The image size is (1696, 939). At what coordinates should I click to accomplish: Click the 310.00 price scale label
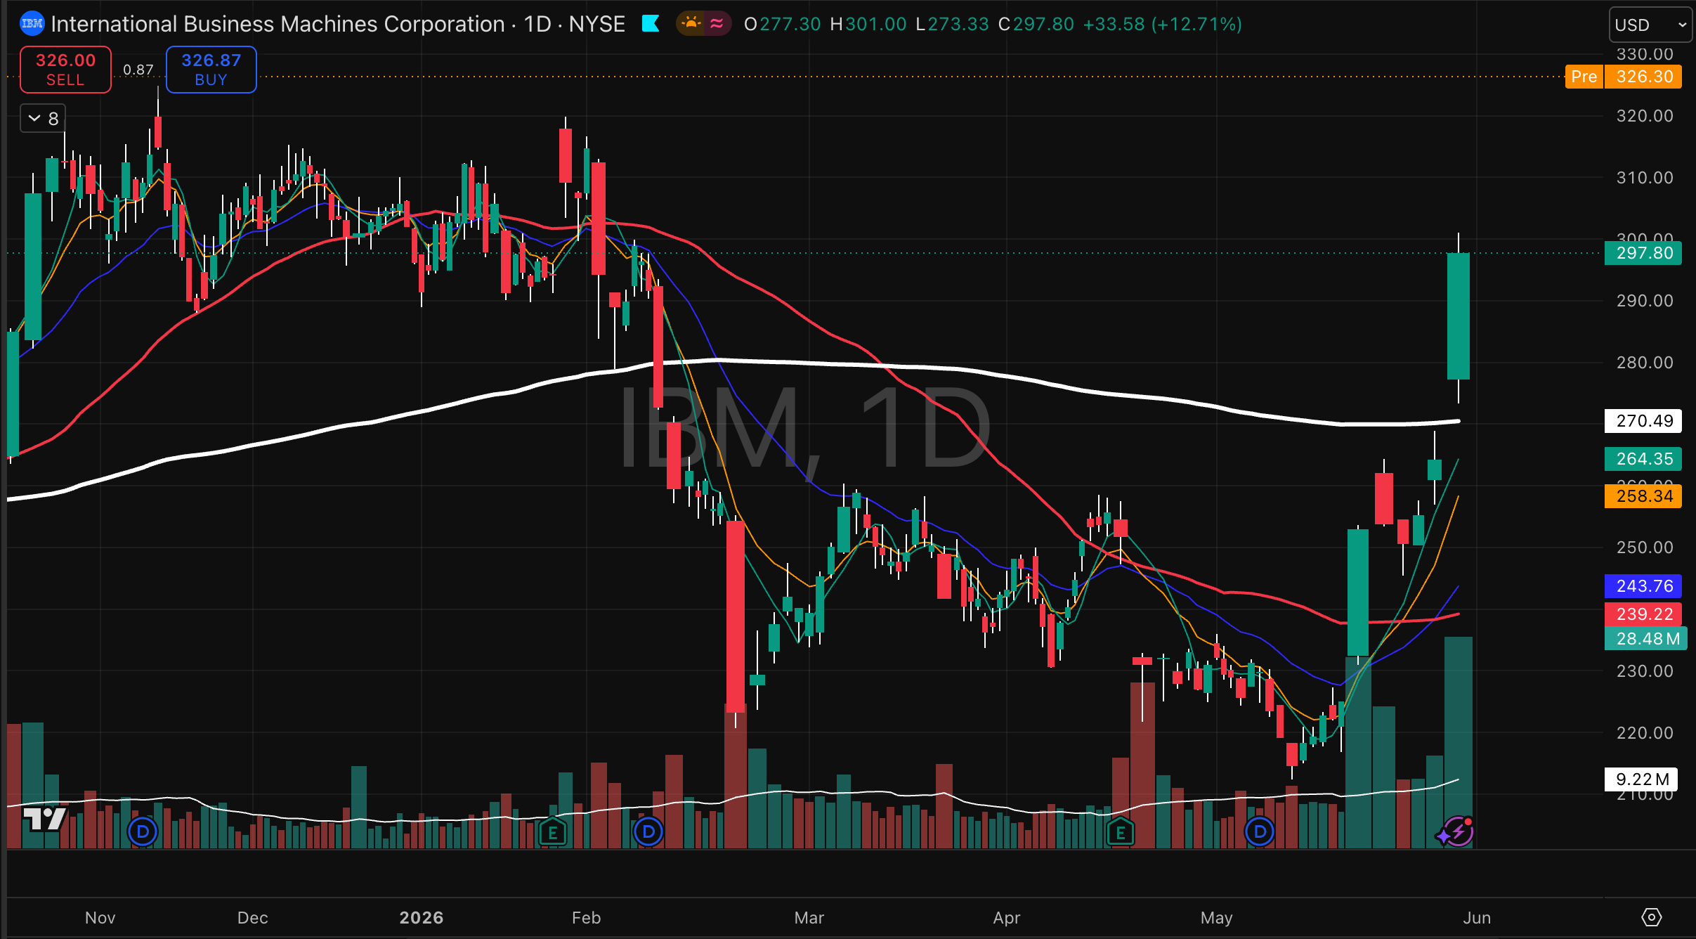click(1645, 178)
